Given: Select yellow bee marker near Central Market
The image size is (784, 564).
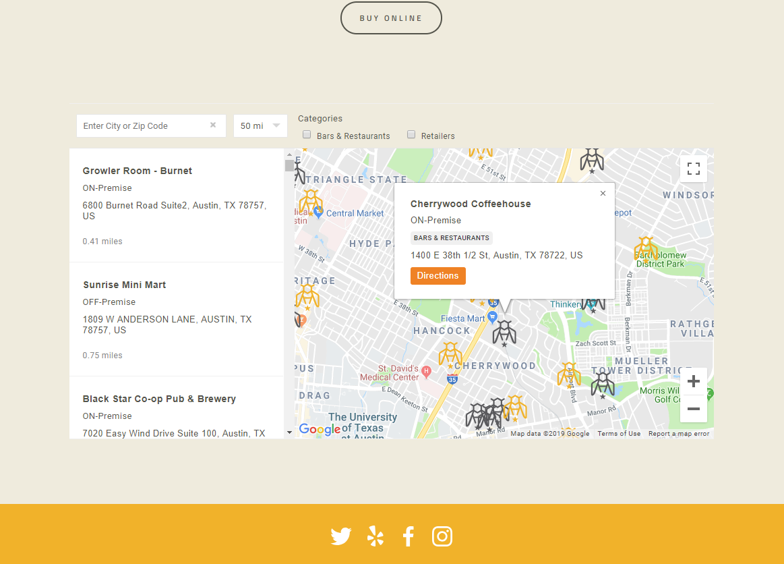Looking at the screenshot, I should (x=311, y=202).
